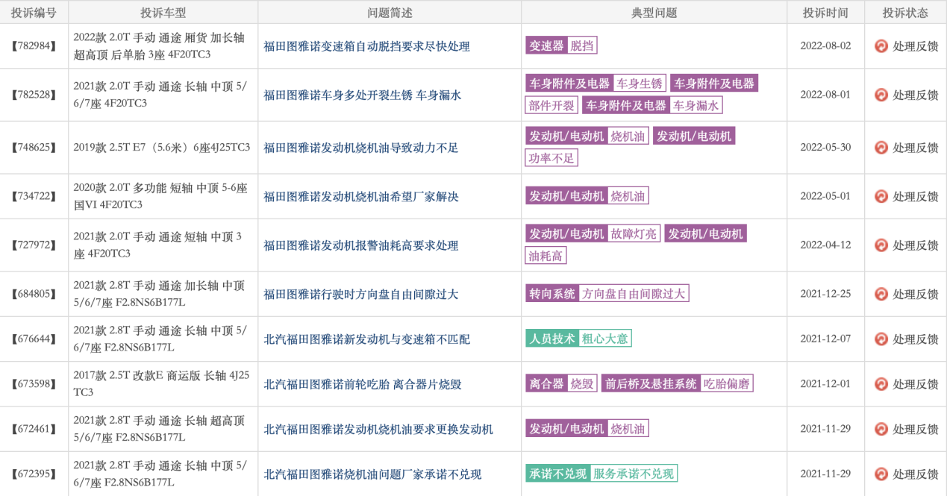The image size is (947, 496).
Task: Click complaint number 【684805】
Action: pos(34,294)
